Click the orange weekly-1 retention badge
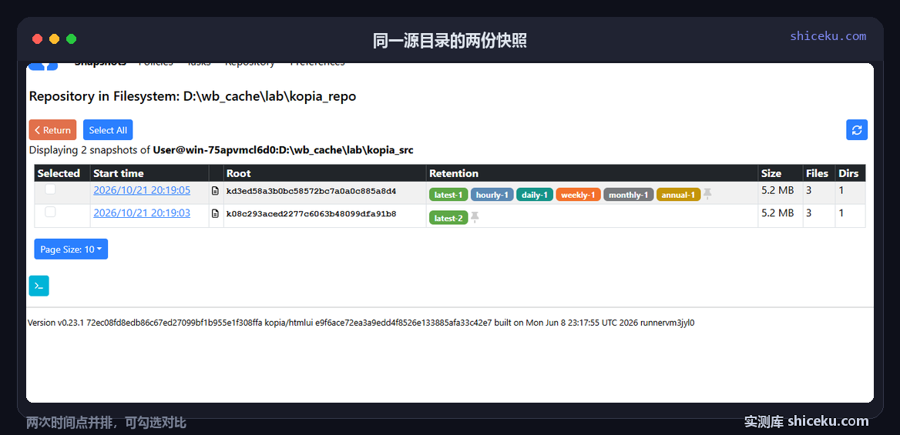The image size is (900, 435). 578,195
